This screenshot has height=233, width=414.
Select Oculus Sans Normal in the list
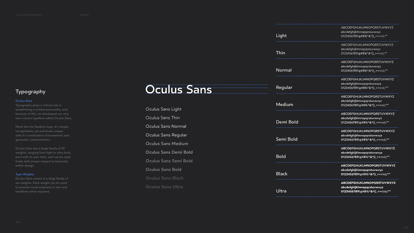166,126
